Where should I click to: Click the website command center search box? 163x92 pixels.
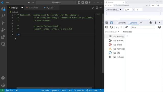[56, 3]
